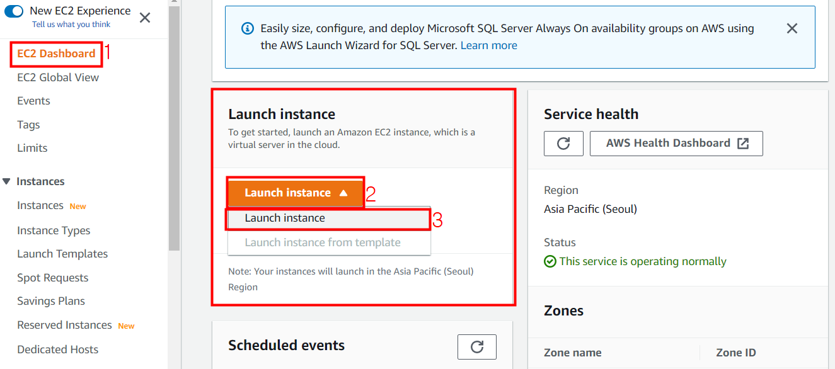Refresh Service health panel
Viewport: 835px width, 369px height.
click(563, 144)
